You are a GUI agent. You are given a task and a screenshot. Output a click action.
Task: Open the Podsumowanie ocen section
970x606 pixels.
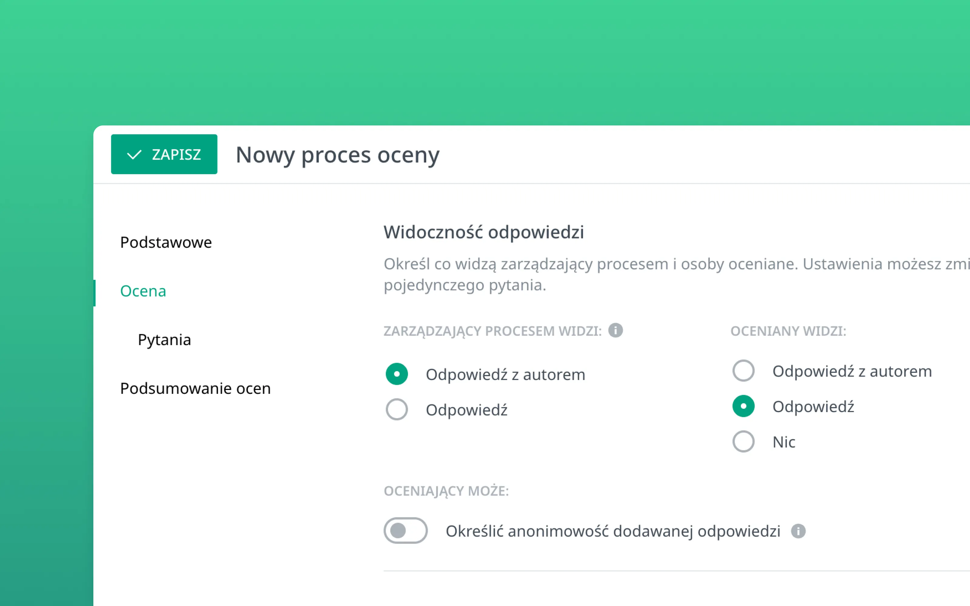click(196, 388)
